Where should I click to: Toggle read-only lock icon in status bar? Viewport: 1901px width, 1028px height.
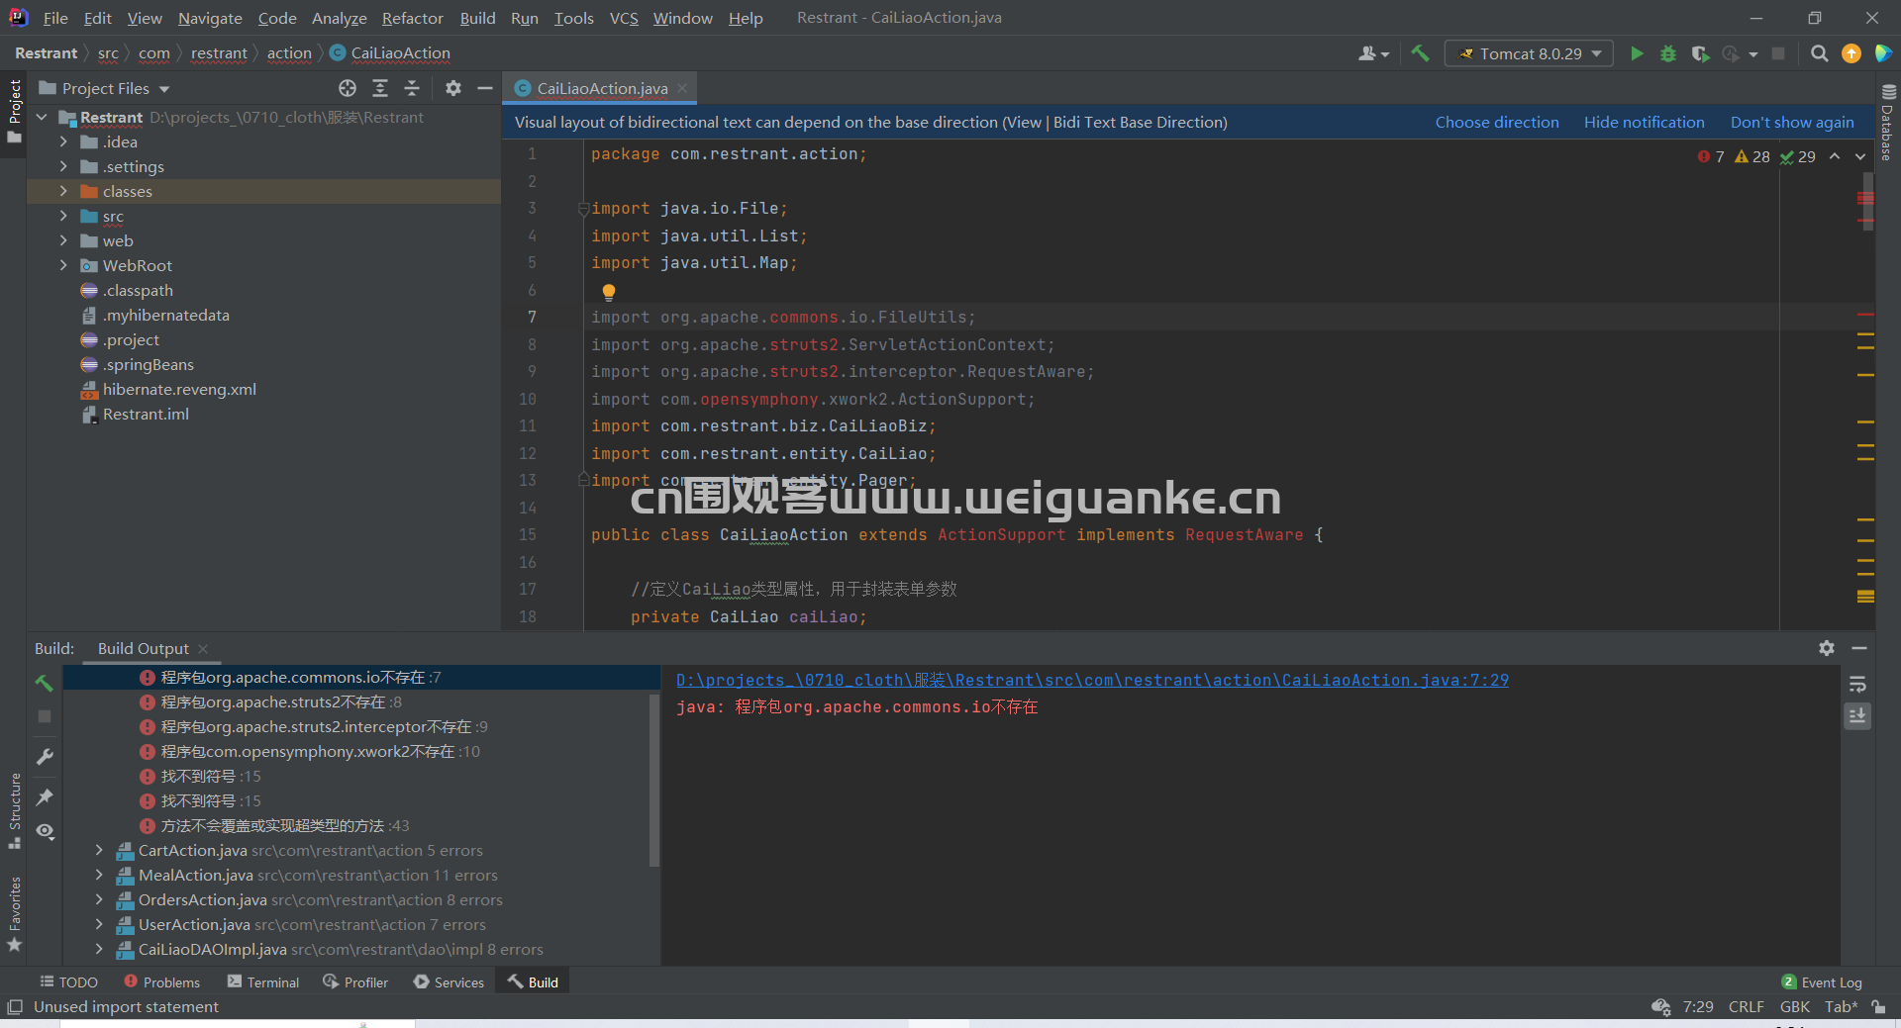1878,1006
